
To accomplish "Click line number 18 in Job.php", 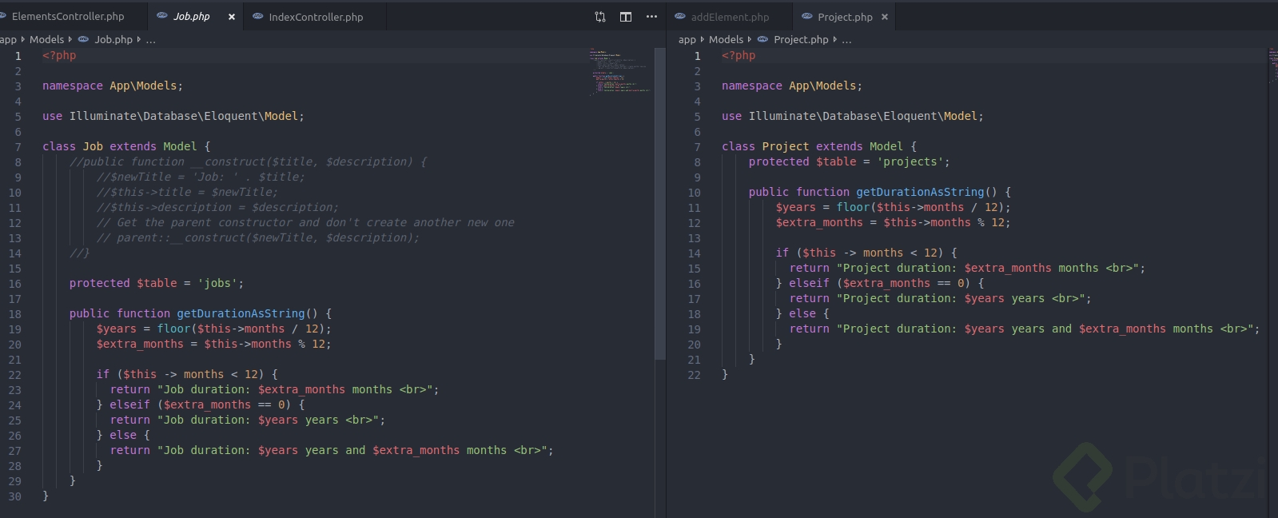I will pyautogui.click(x=15, y=314).
